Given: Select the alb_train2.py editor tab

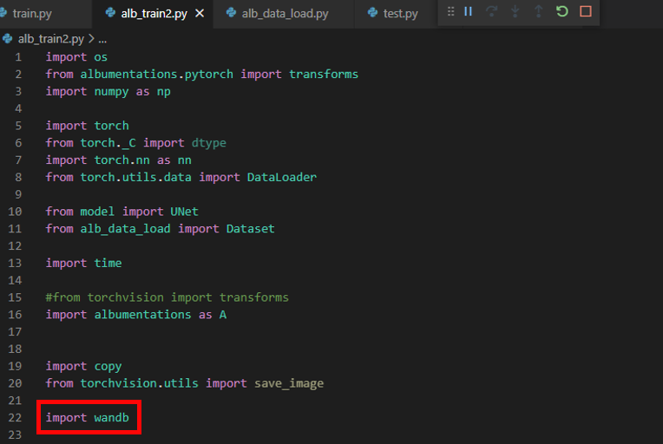Looking at the screenshot, I should coord(154,14).
